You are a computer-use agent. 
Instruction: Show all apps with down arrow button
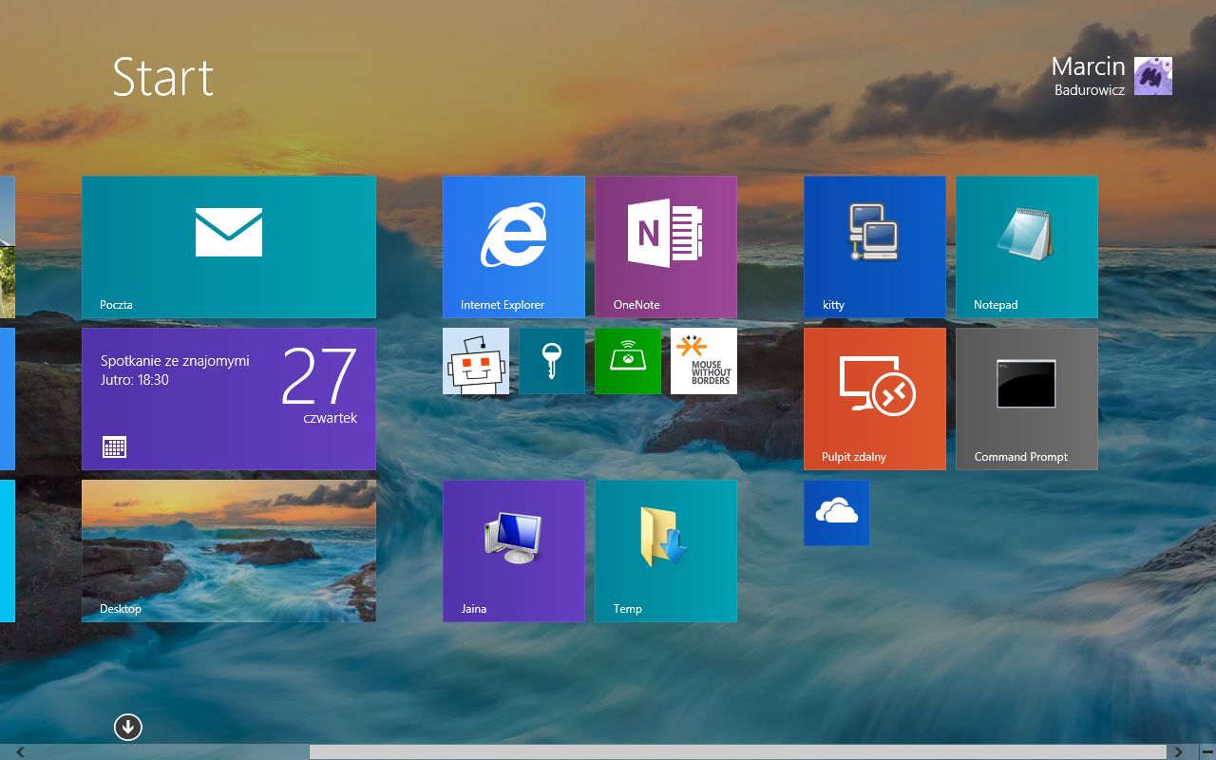point(128,728)
